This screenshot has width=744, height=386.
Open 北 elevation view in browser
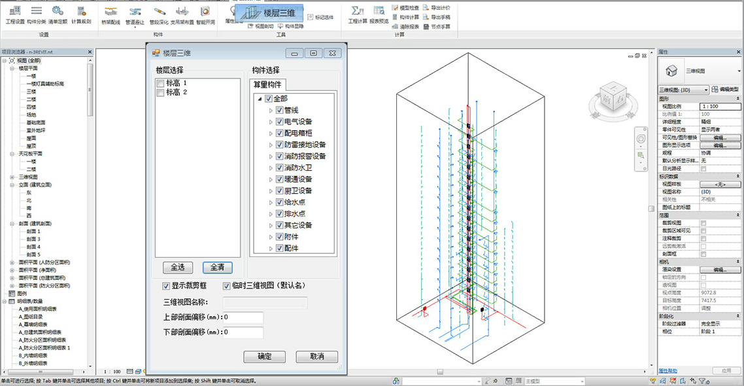click(29, 200)
